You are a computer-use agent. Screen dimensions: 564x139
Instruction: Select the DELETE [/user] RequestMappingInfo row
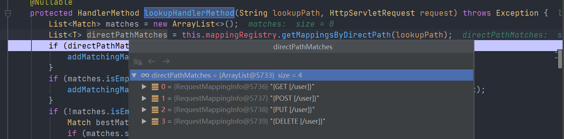click(301, 121)
